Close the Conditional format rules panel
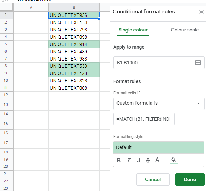This screenshot has width=206, height=191. [x=201, y=12]
